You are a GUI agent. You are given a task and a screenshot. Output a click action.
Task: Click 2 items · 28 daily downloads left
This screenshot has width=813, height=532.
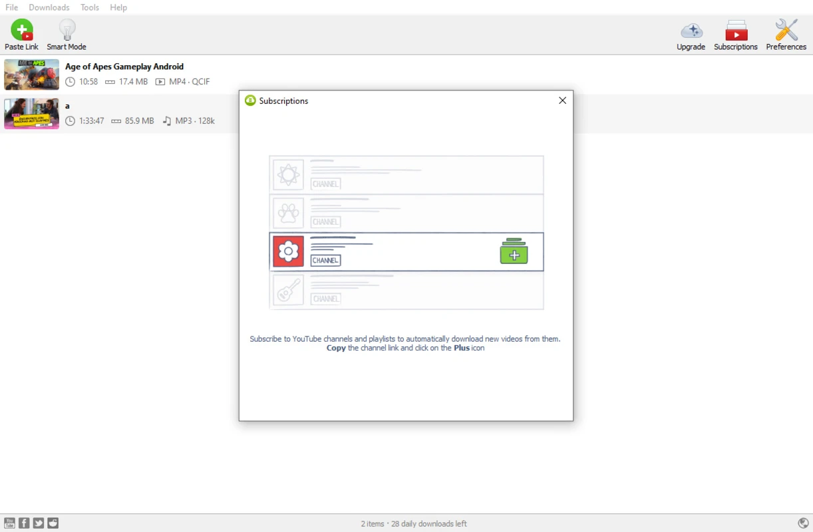click(x=414, y=524)
